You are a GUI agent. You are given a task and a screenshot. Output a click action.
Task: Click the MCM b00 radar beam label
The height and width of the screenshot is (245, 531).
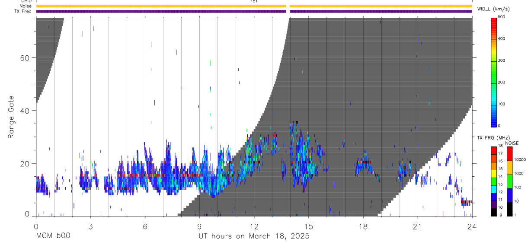(x=52, y=236)
